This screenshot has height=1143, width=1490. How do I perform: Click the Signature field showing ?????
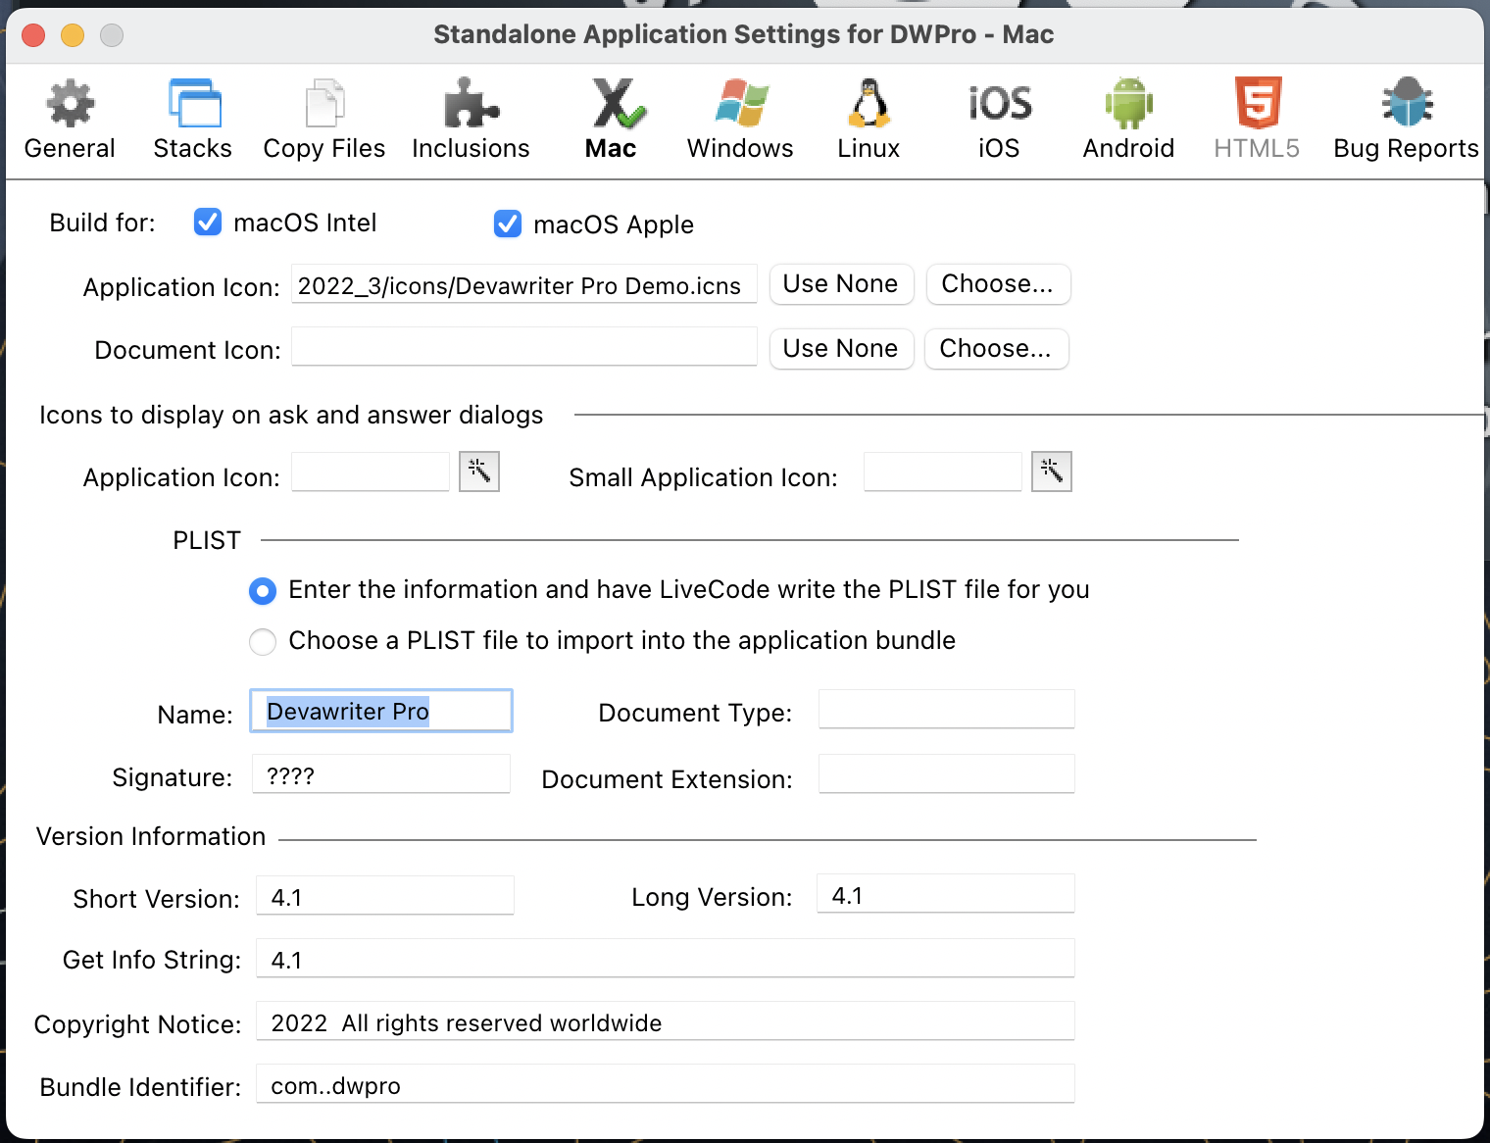(x=381, y=774)
